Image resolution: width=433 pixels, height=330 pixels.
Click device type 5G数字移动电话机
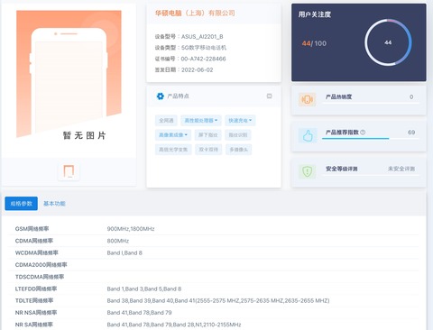(x=204, y=48)
